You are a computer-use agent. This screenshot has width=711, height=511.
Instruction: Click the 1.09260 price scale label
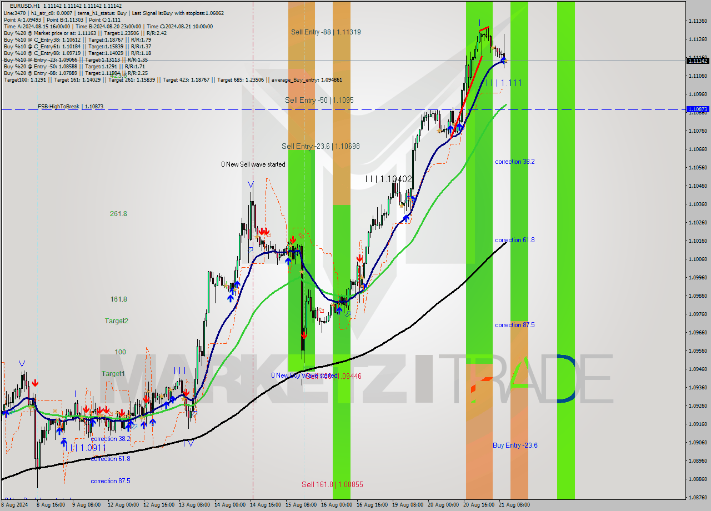click(698, 406)
